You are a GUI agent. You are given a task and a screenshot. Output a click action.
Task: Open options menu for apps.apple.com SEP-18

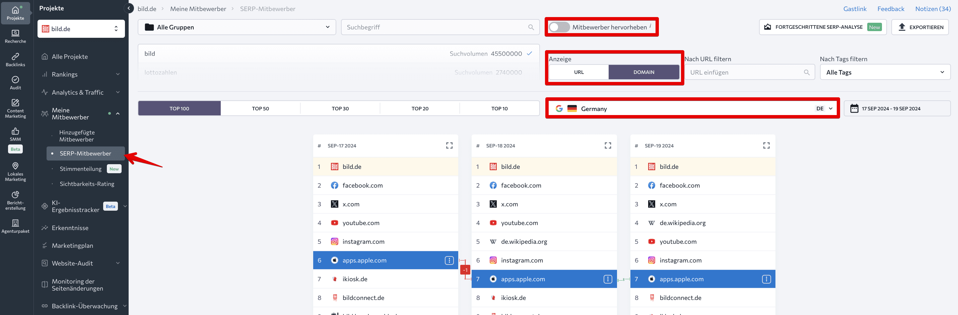[608, 279]
